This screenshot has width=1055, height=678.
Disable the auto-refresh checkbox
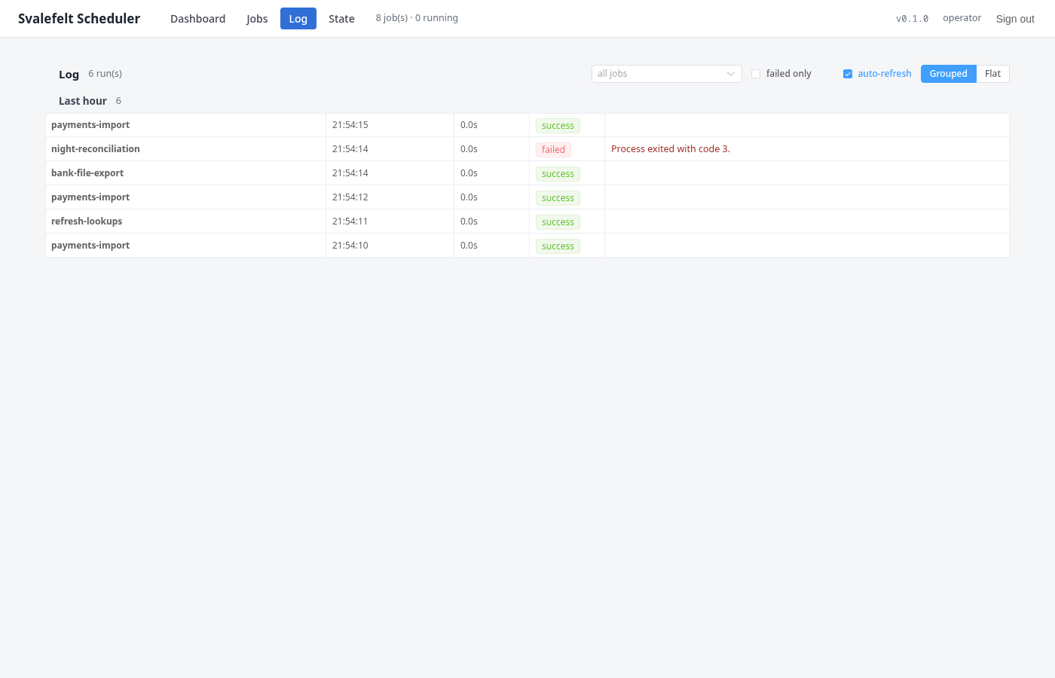(x=848, y=74)
